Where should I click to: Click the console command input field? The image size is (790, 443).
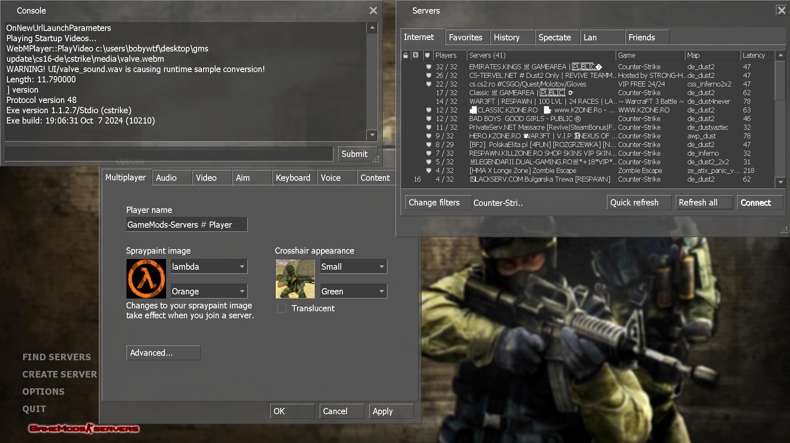(x=169, y=154)
